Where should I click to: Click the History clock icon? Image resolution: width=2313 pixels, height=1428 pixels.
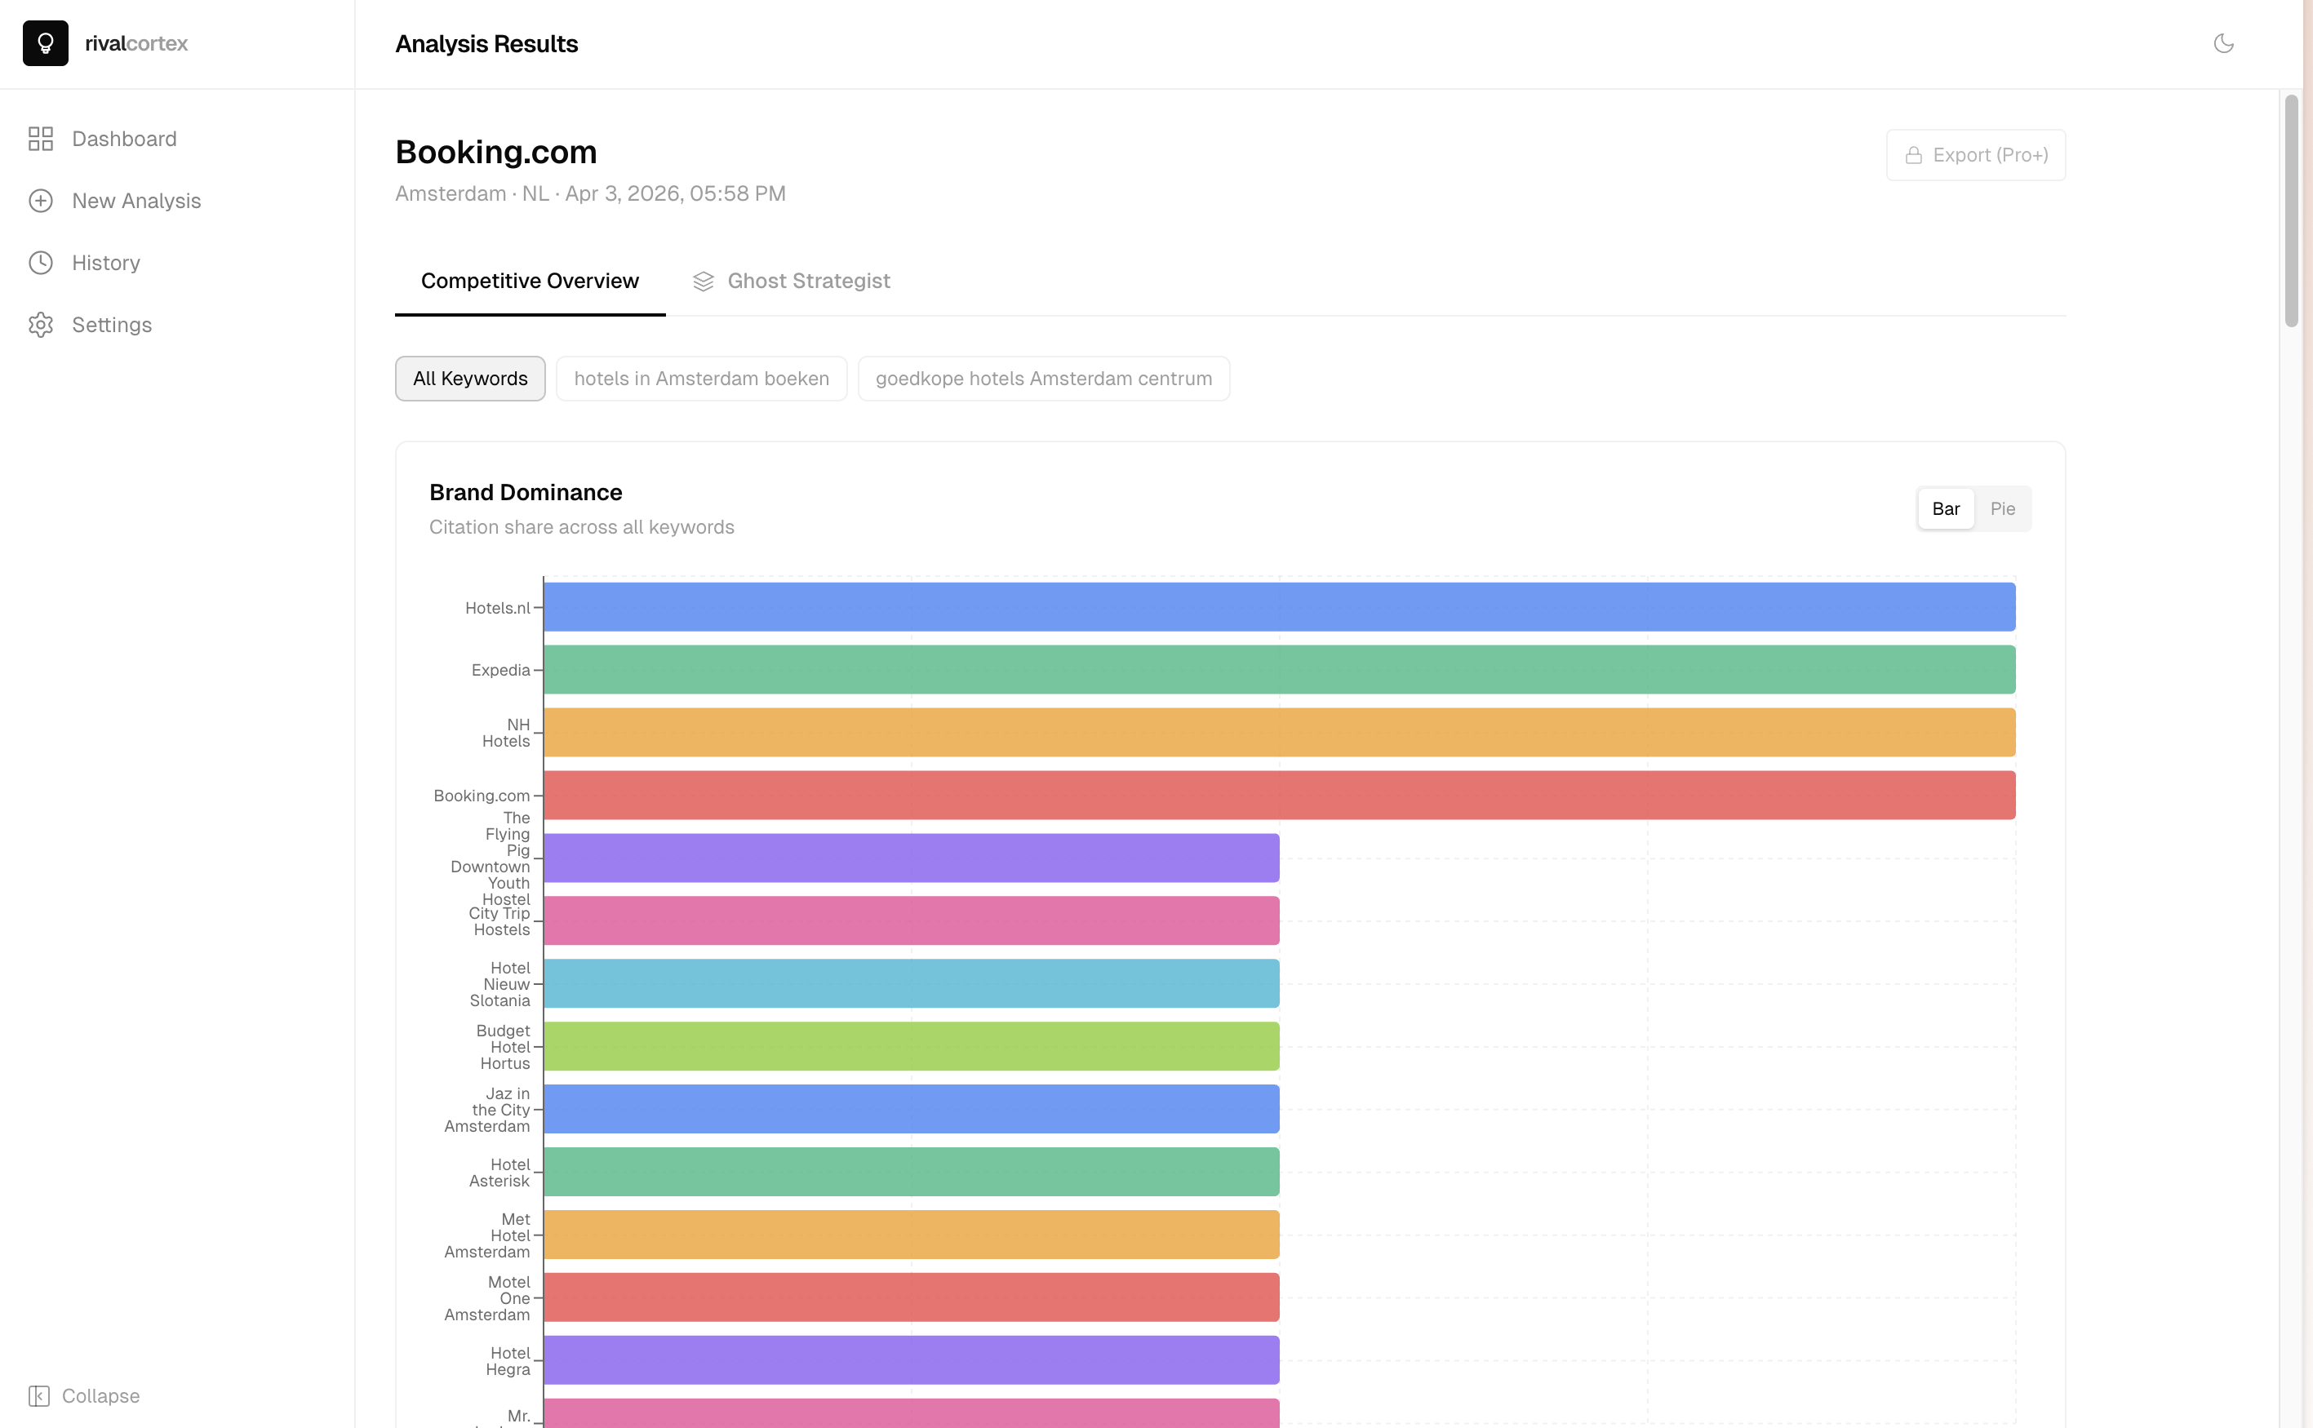tap(41, 263)
